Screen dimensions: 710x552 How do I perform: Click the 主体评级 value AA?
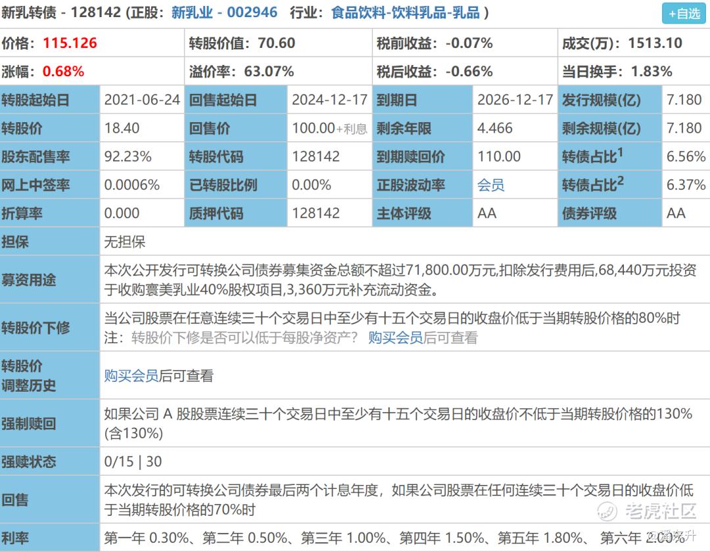pyautogui.click(x=486, y=213)
